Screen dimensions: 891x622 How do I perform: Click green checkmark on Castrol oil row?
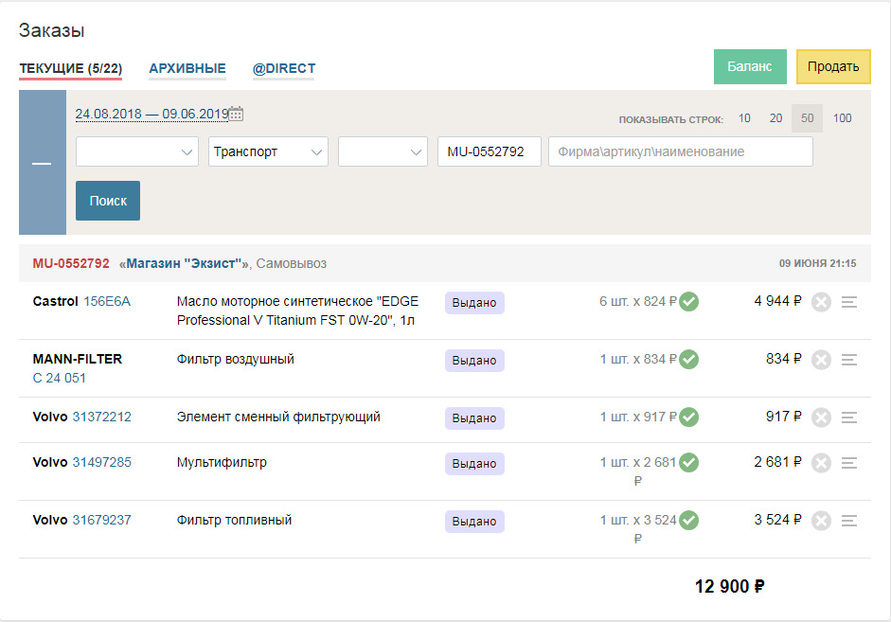pos(689,302)
